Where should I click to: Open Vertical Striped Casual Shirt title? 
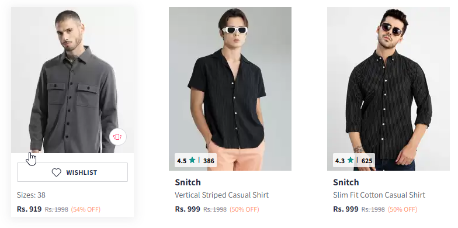pyautogui.click(x=222, y=195)
